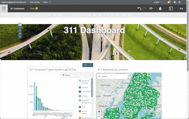Viewport: 189px width, 119px height.
Task: Click the Filters chevron arrow
Action: pos(90,75)
